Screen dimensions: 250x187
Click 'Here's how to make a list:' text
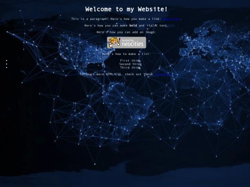coord(126,54)
